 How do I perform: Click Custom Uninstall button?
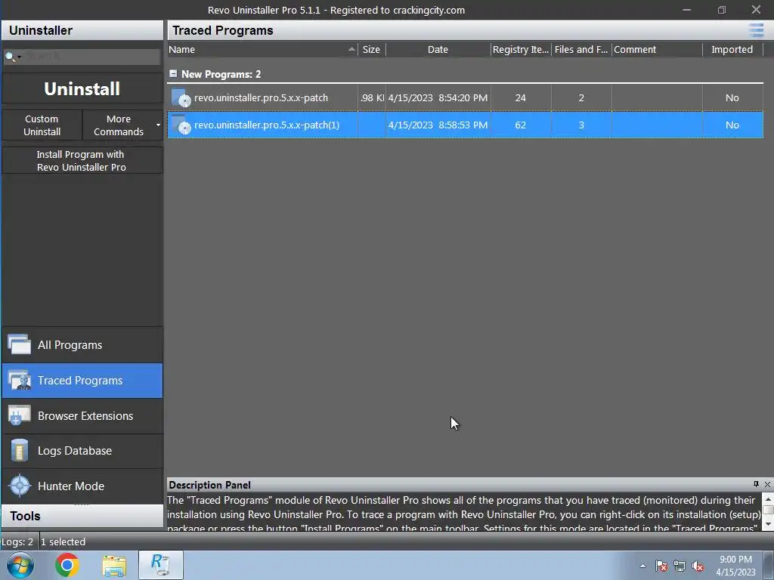click(x=42, y=125)
